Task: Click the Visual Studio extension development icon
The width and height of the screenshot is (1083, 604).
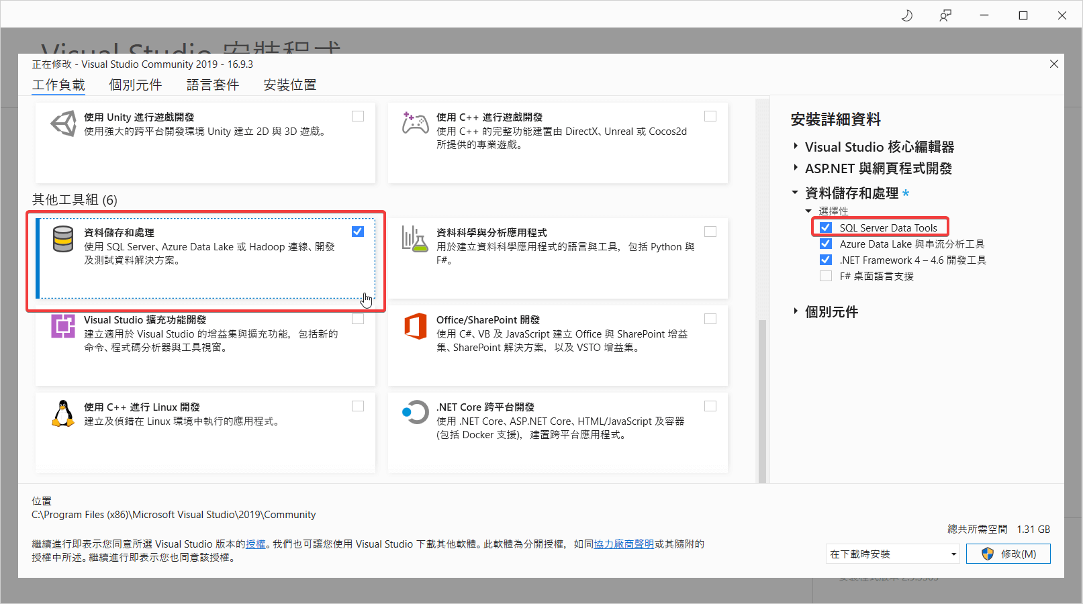Action: pos(63,326)
